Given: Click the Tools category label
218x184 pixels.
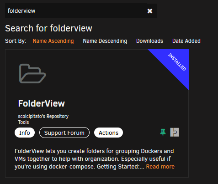Looking at the screenshot, I should [23, 122].
